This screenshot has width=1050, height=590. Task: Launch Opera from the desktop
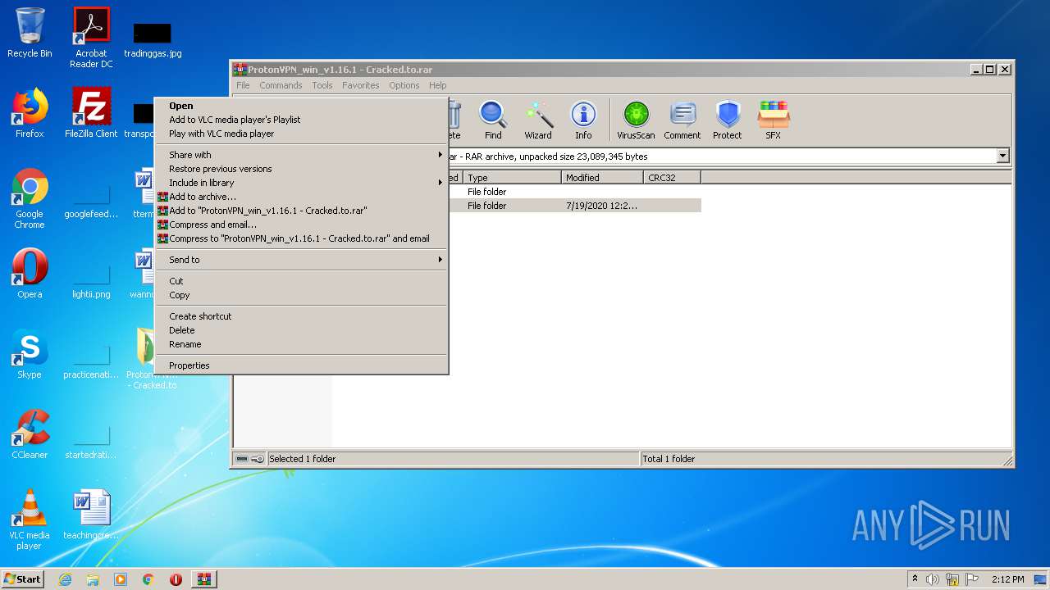click(x=30, y=274)
